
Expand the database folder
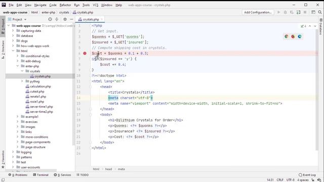(x=13, y=36)
